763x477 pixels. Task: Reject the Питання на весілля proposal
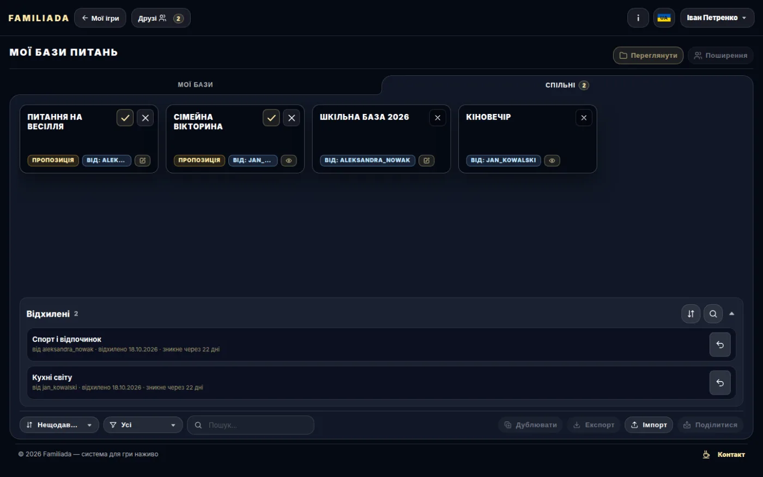click(x=145, y=118)
